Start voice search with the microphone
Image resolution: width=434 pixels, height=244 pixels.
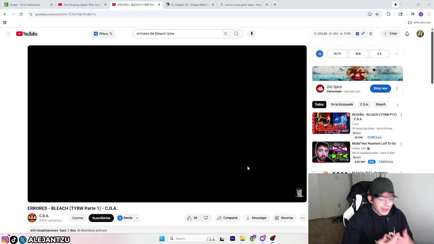(252, 34)
